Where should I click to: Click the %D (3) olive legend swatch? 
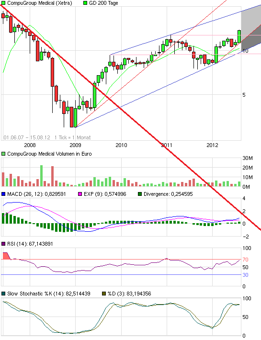pos(104,294)
